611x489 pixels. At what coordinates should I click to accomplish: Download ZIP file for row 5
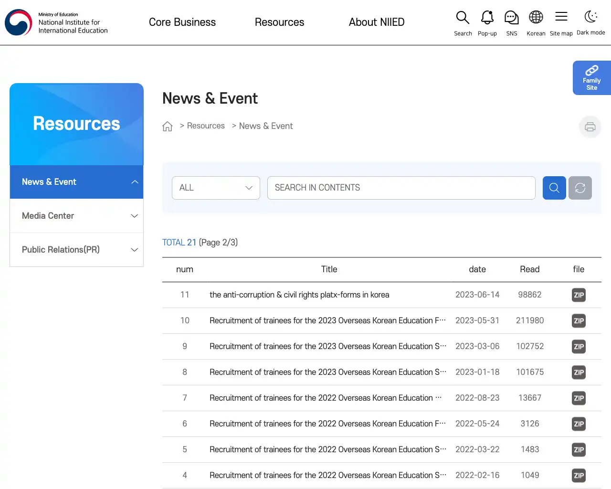pyautogui.click(x=579, y=450)
